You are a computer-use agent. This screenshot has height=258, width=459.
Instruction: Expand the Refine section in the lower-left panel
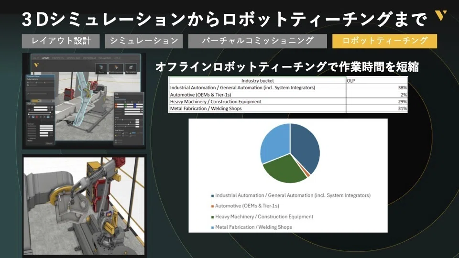click(30, 140)
